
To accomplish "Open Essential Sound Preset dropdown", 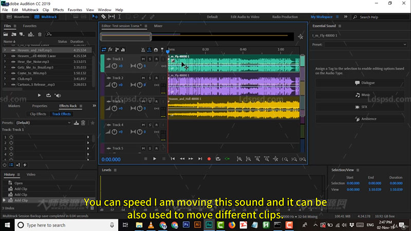I will pyautogui.click(x=366, y=45).
